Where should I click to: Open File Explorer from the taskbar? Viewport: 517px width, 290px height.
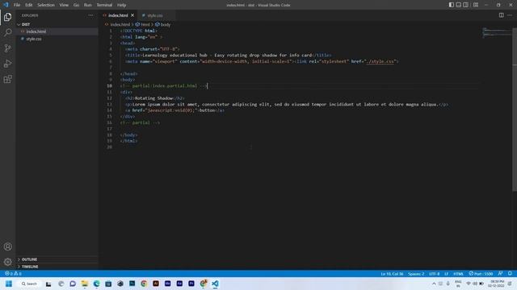[84, 284]
